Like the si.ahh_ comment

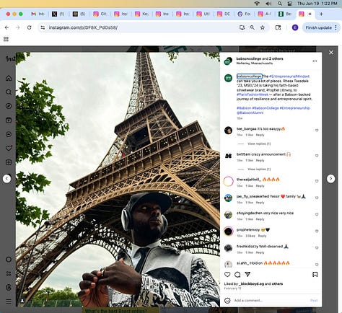click(x=317, y=265)
